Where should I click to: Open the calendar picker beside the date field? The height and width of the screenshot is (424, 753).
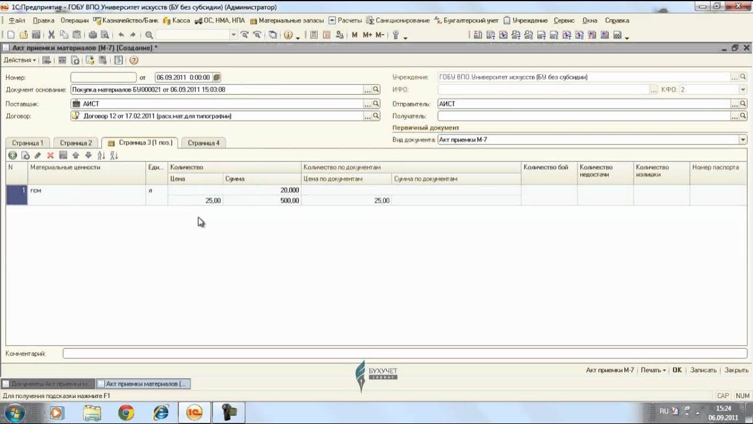(x=216, y=77)
